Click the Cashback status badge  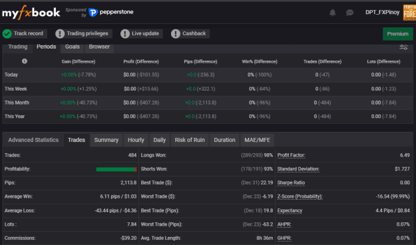tap(190, 34)
